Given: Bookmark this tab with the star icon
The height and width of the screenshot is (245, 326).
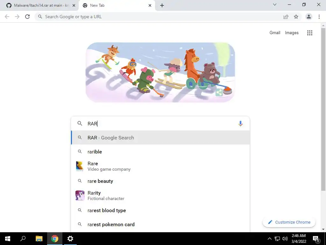Looking at the screenshot, I should pyautogui.click(x=296, y=17).
